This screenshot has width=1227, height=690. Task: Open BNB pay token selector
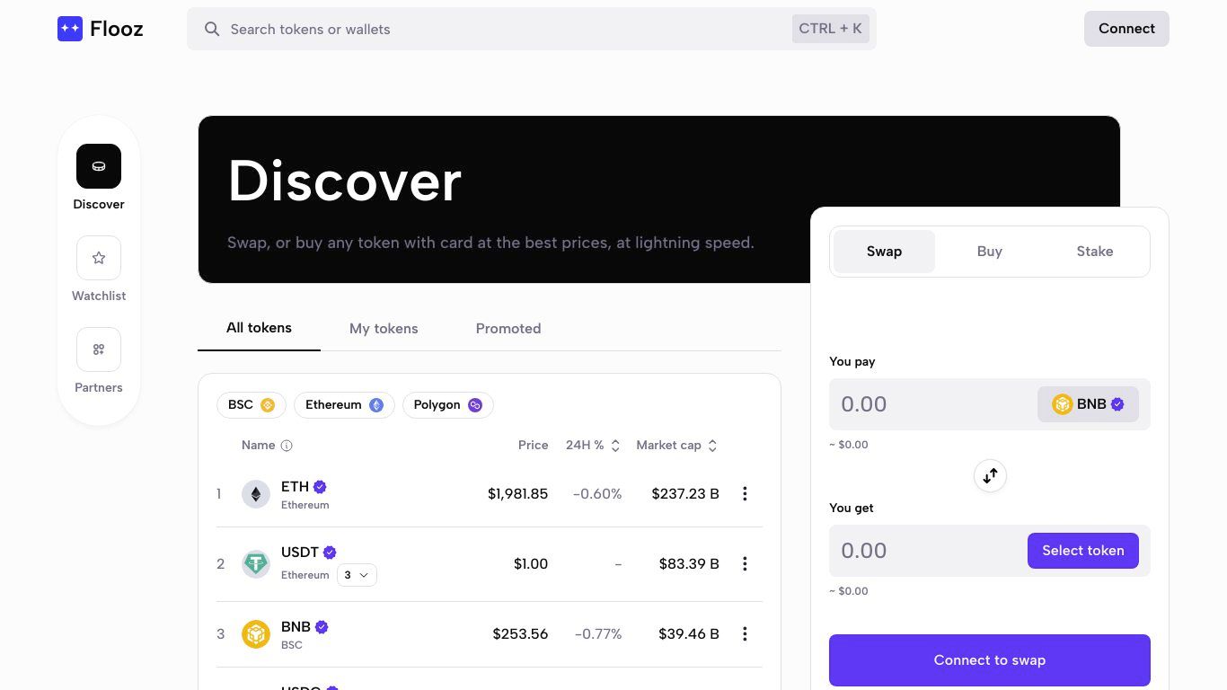pos(1088,404)
